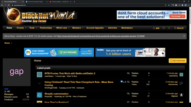Open the Forums navigation item
The image size is (191, 107).
pyautogui.click(x=20, y=28)
